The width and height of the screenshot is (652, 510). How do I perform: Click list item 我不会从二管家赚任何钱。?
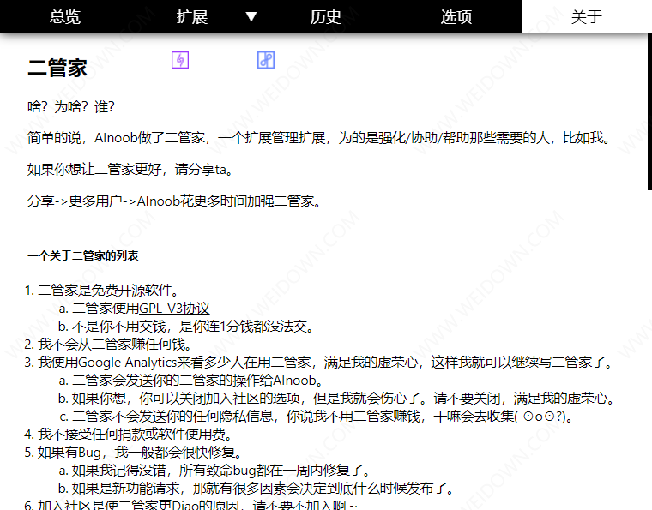[x=115, y=345]
